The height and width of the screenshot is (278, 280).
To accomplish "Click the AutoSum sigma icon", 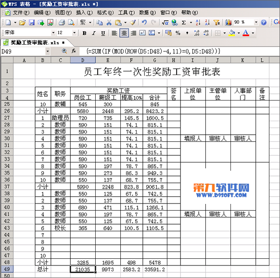I will [x=184, y=23].
